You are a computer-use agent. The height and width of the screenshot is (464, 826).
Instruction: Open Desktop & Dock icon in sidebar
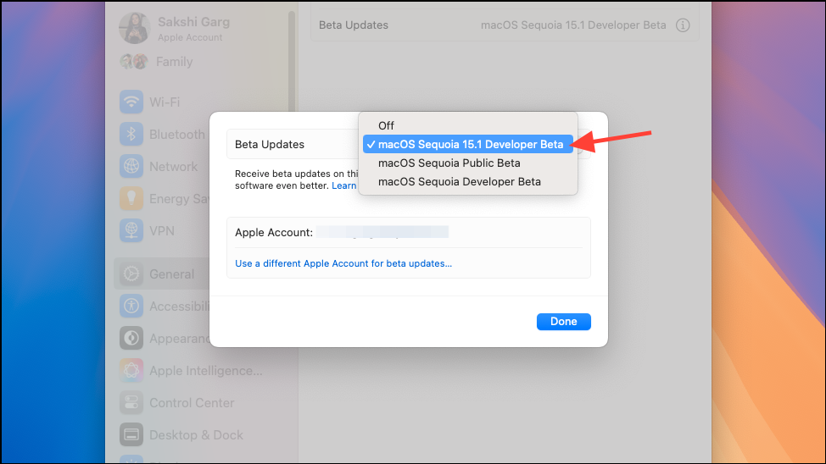131,434
